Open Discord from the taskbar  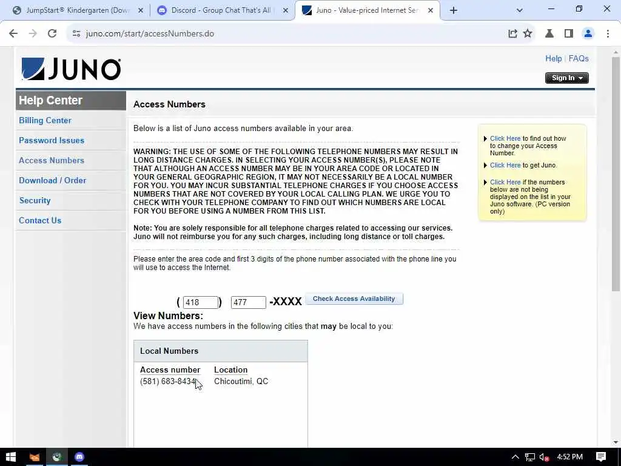[x=79, y=457]
